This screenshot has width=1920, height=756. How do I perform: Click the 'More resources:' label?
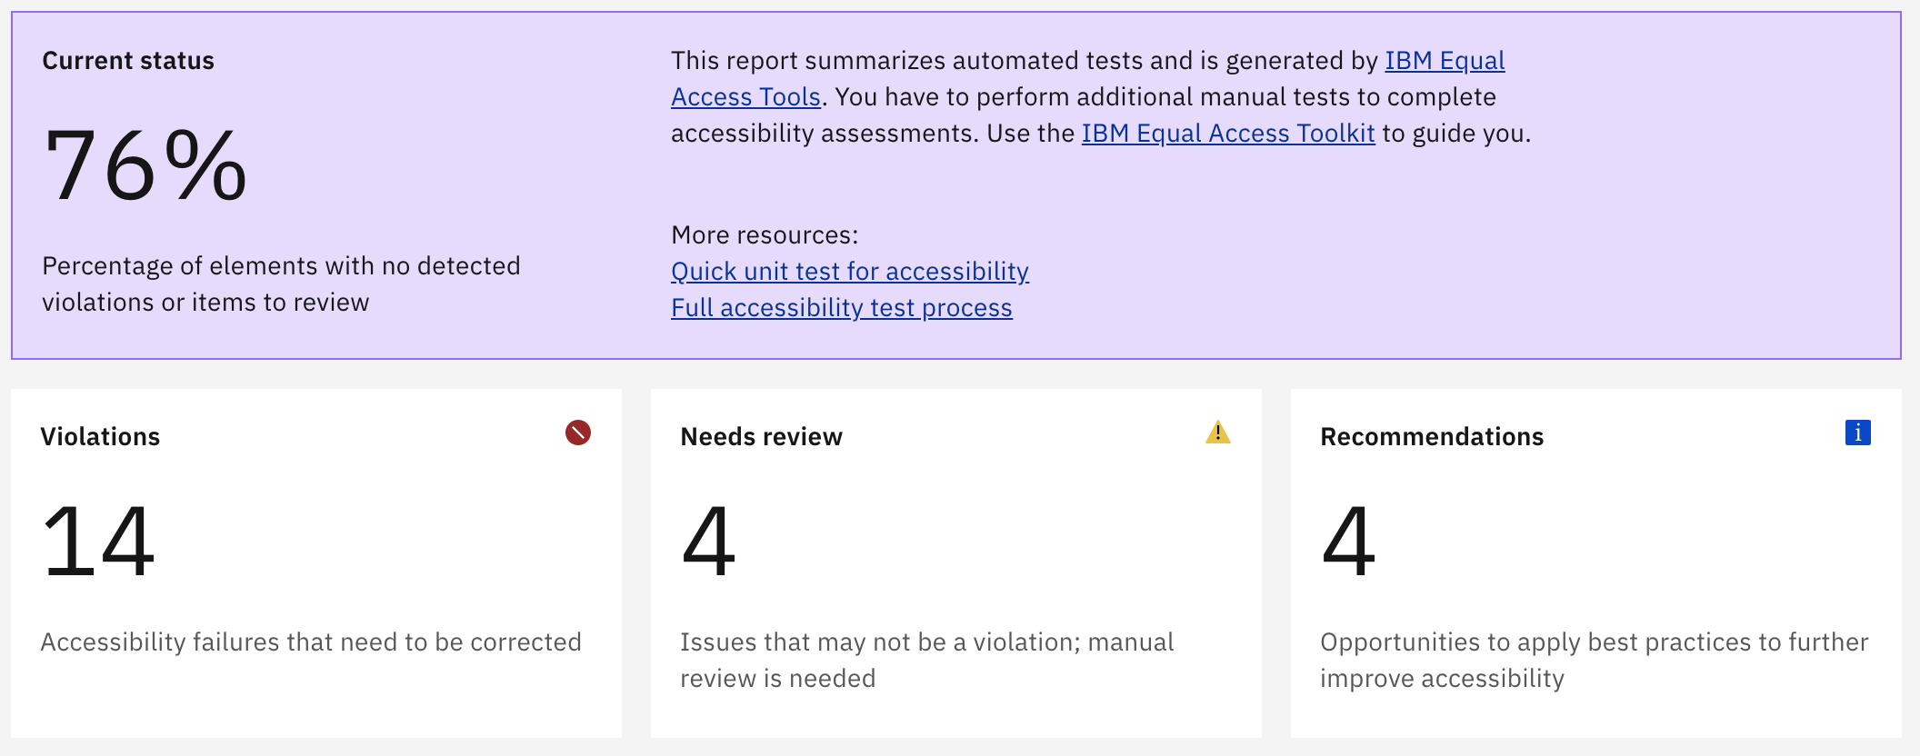click(765, 235)
